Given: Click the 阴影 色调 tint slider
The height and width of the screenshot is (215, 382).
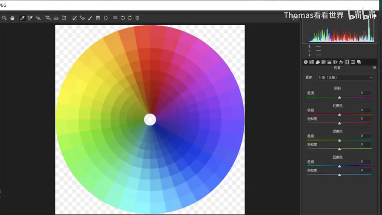Looking at the screenshot, I should [339, 97].
